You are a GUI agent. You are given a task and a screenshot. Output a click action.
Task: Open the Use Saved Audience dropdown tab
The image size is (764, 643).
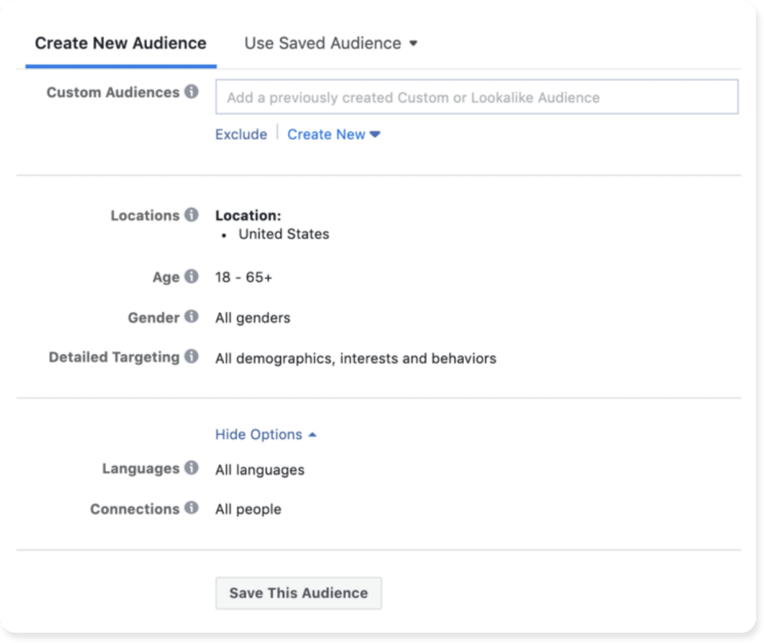[331, 44]
